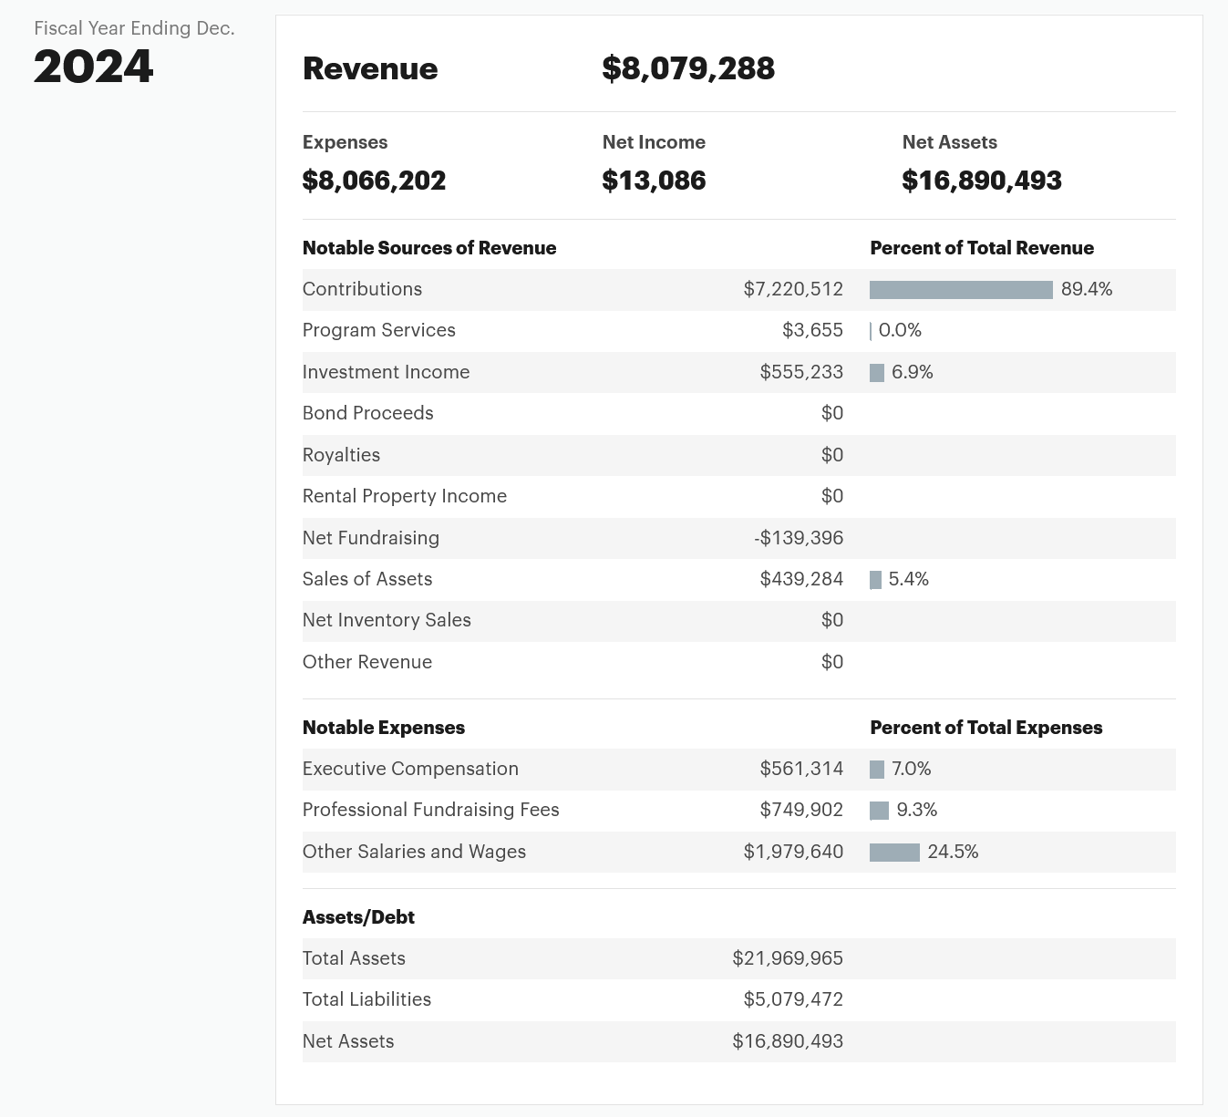Image resolution: width=1228 pixels, height=1117 pixels.
Task: Click the Contributions percentage bar
Action: 961,290
